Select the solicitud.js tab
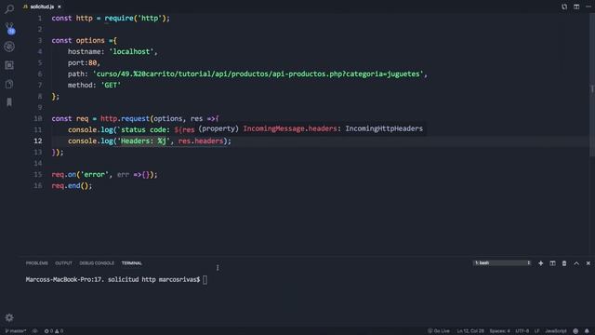The width and height of the screenshot is (595, 335). tap(42, 7)
